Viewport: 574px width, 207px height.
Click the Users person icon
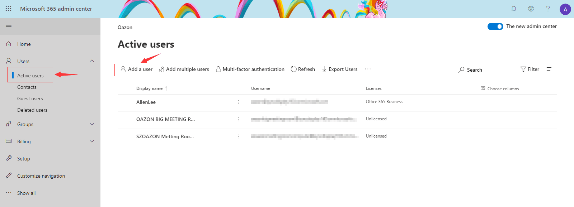click(9, 61)
